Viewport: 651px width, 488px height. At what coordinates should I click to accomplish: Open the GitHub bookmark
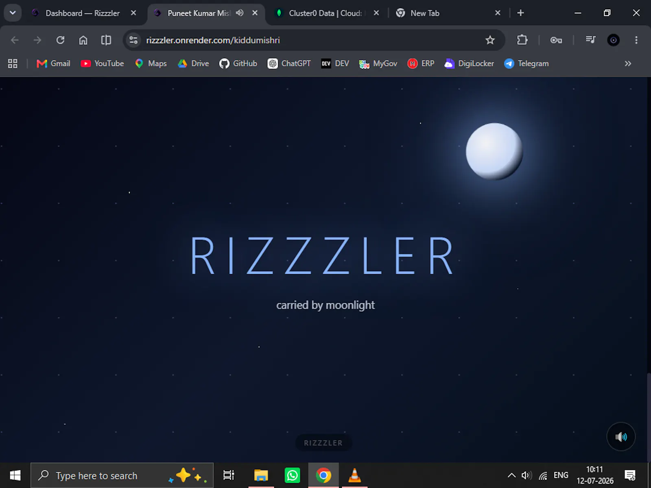tap(238, 63)
